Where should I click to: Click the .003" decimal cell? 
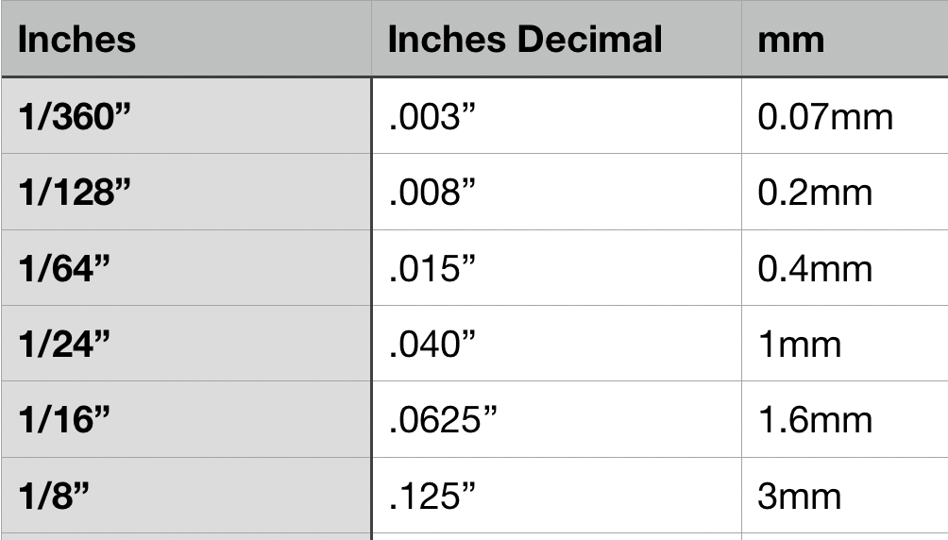(x=431, y=117)
